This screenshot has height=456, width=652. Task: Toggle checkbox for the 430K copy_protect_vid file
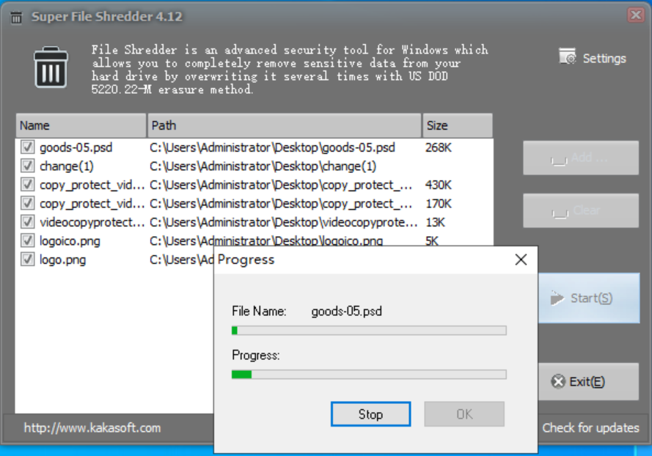[27, 185]
